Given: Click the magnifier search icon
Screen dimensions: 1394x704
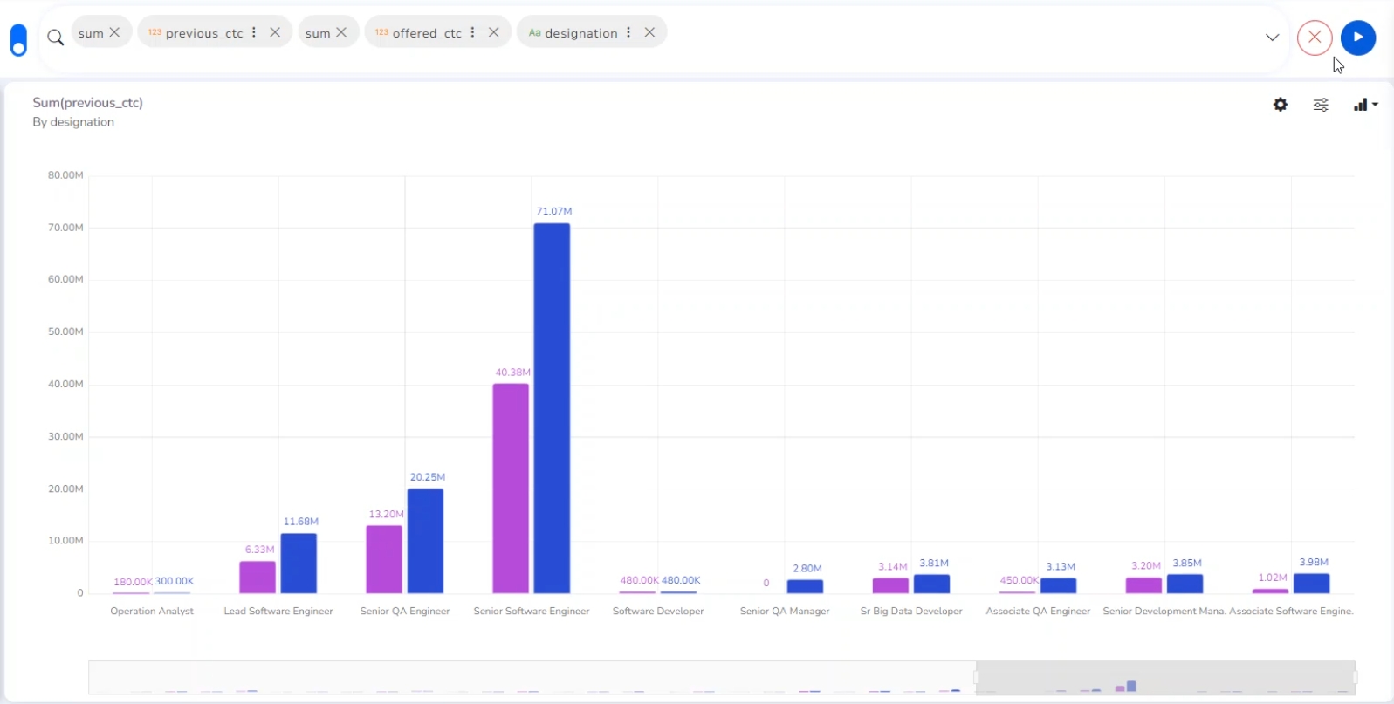Looking at the screenshot, I should tap(55, 38).
